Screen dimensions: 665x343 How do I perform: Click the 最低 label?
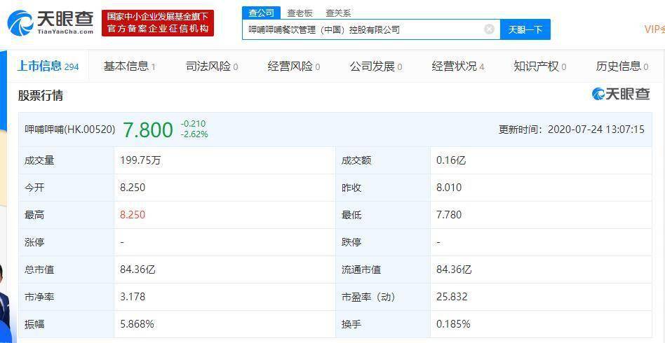[x=351, y=215]
